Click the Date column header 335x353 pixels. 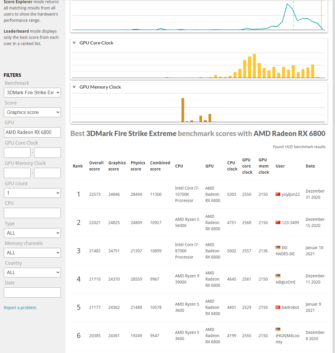pyautogui.click(x=310, y=166)
